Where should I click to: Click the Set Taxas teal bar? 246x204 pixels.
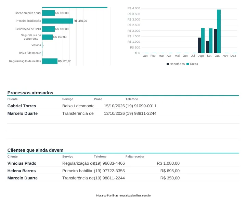[211, 41]
